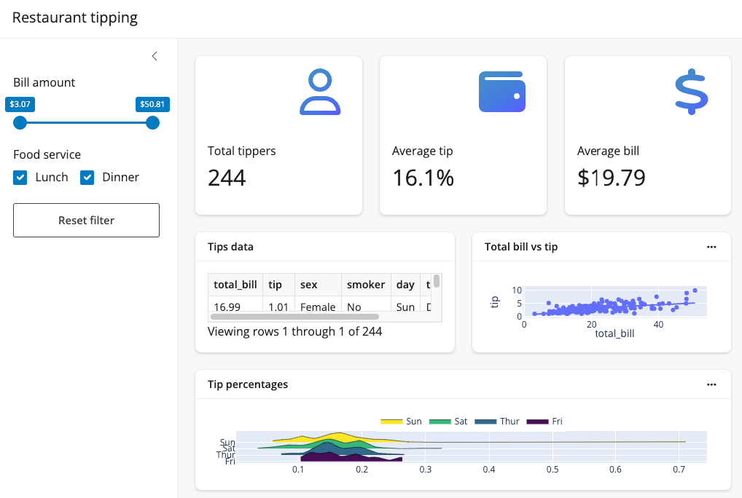Uncheck the Lunch food service checkbox

pos(20,177)
